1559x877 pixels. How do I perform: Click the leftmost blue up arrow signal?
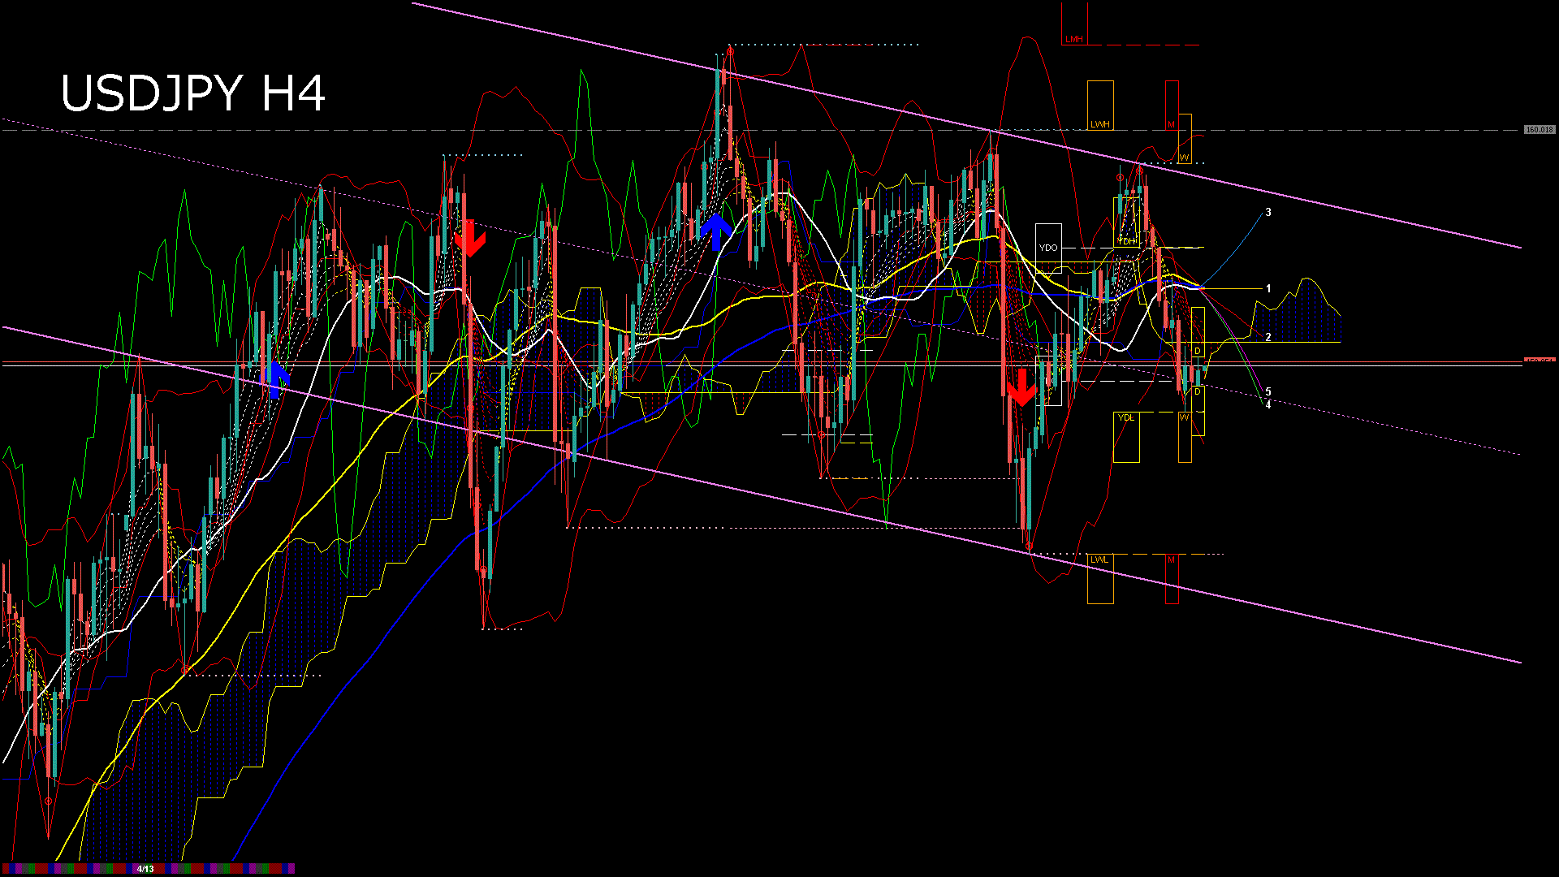pyautogui.click(x=277, y=379)
